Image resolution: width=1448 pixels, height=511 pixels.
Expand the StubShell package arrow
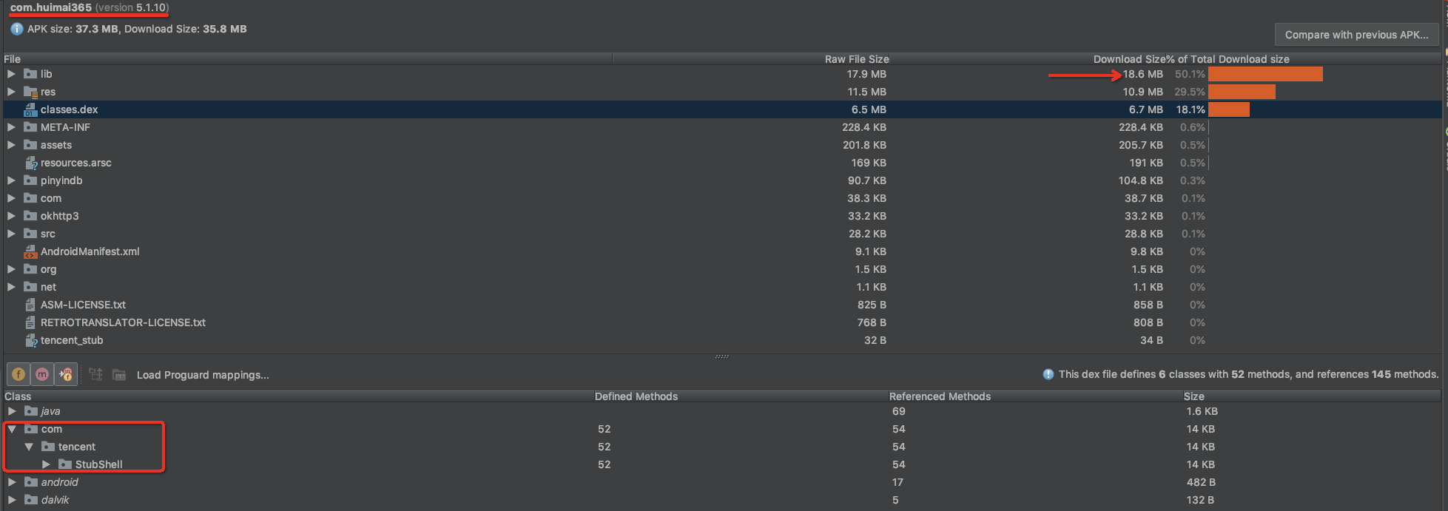(x=46, y=464)
